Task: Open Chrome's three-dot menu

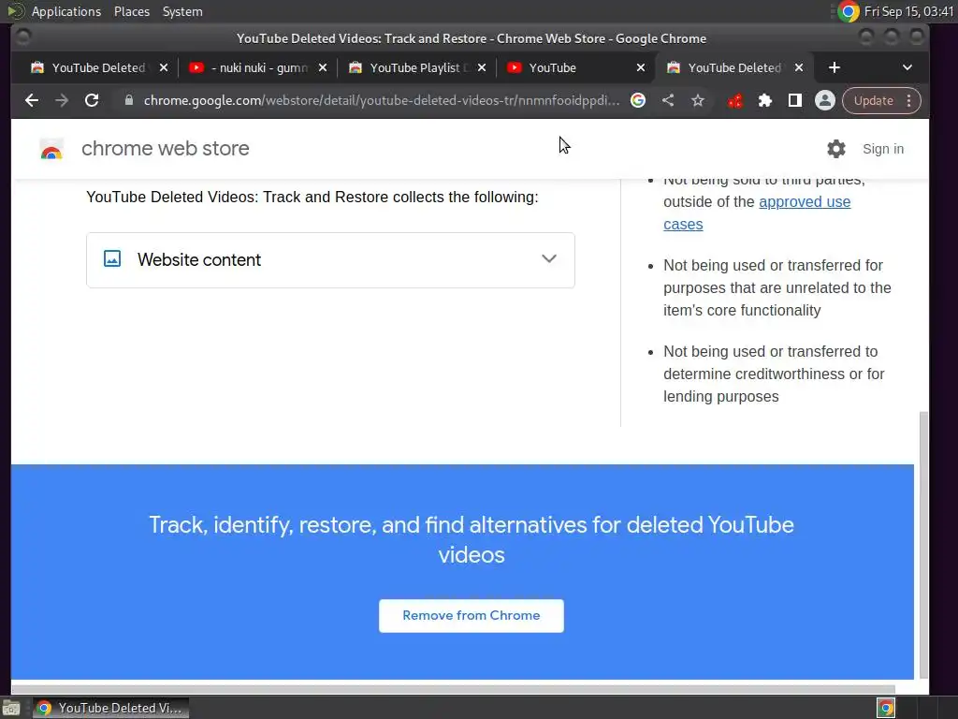Action: point(909,100)
